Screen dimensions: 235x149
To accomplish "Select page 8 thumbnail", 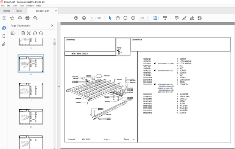I will pos(31,116).
